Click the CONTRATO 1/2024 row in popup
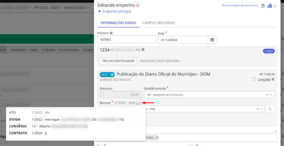Image resolution: width=284 pixels, height=146 pixels. pos(76,133)
